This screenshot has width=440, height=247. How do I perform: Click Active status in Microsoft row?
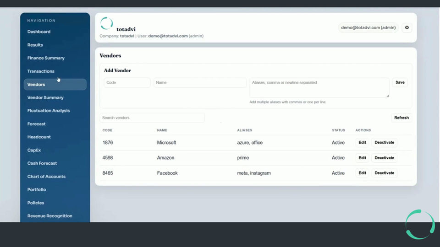[x=338, y=143]
